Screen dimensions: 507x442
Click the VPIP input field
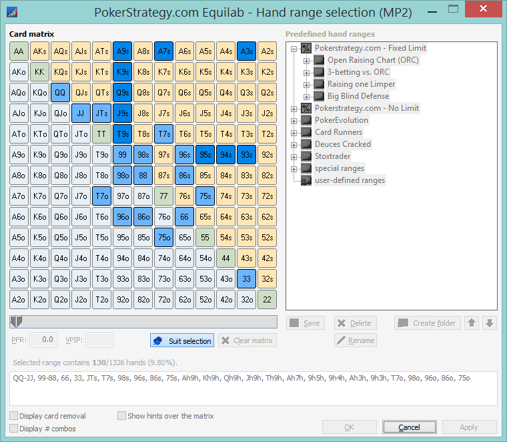pos(99,340)
